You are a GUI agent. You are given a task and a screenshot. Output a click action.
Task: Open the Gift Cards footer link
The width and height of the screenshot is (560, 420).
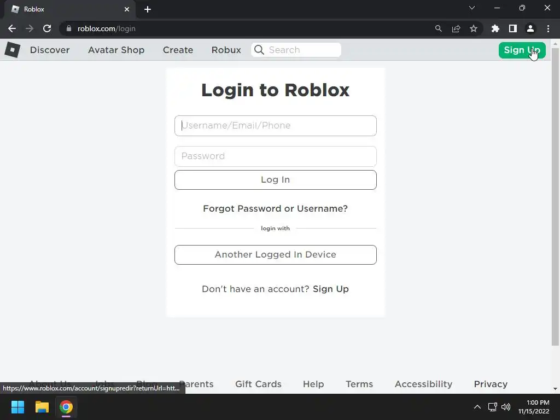pyautogui.click(x=258, y=384)
